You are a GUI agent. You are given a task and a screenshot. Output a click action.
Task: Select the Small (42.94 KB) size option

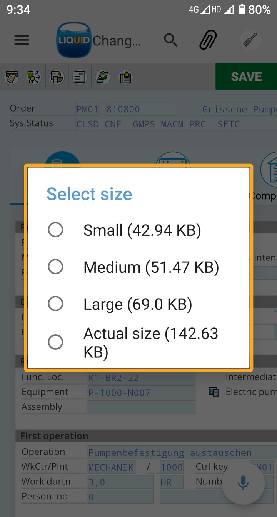[56, 230]
